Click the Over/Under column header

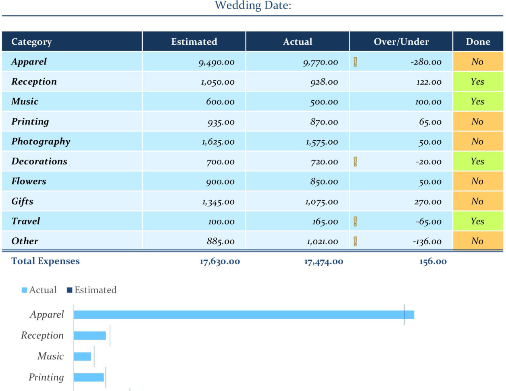point(402,42)
